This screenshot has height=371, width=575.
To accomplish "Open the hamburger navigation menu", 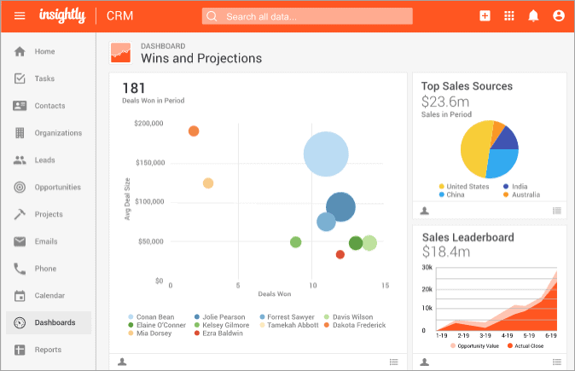I will 20,15.
